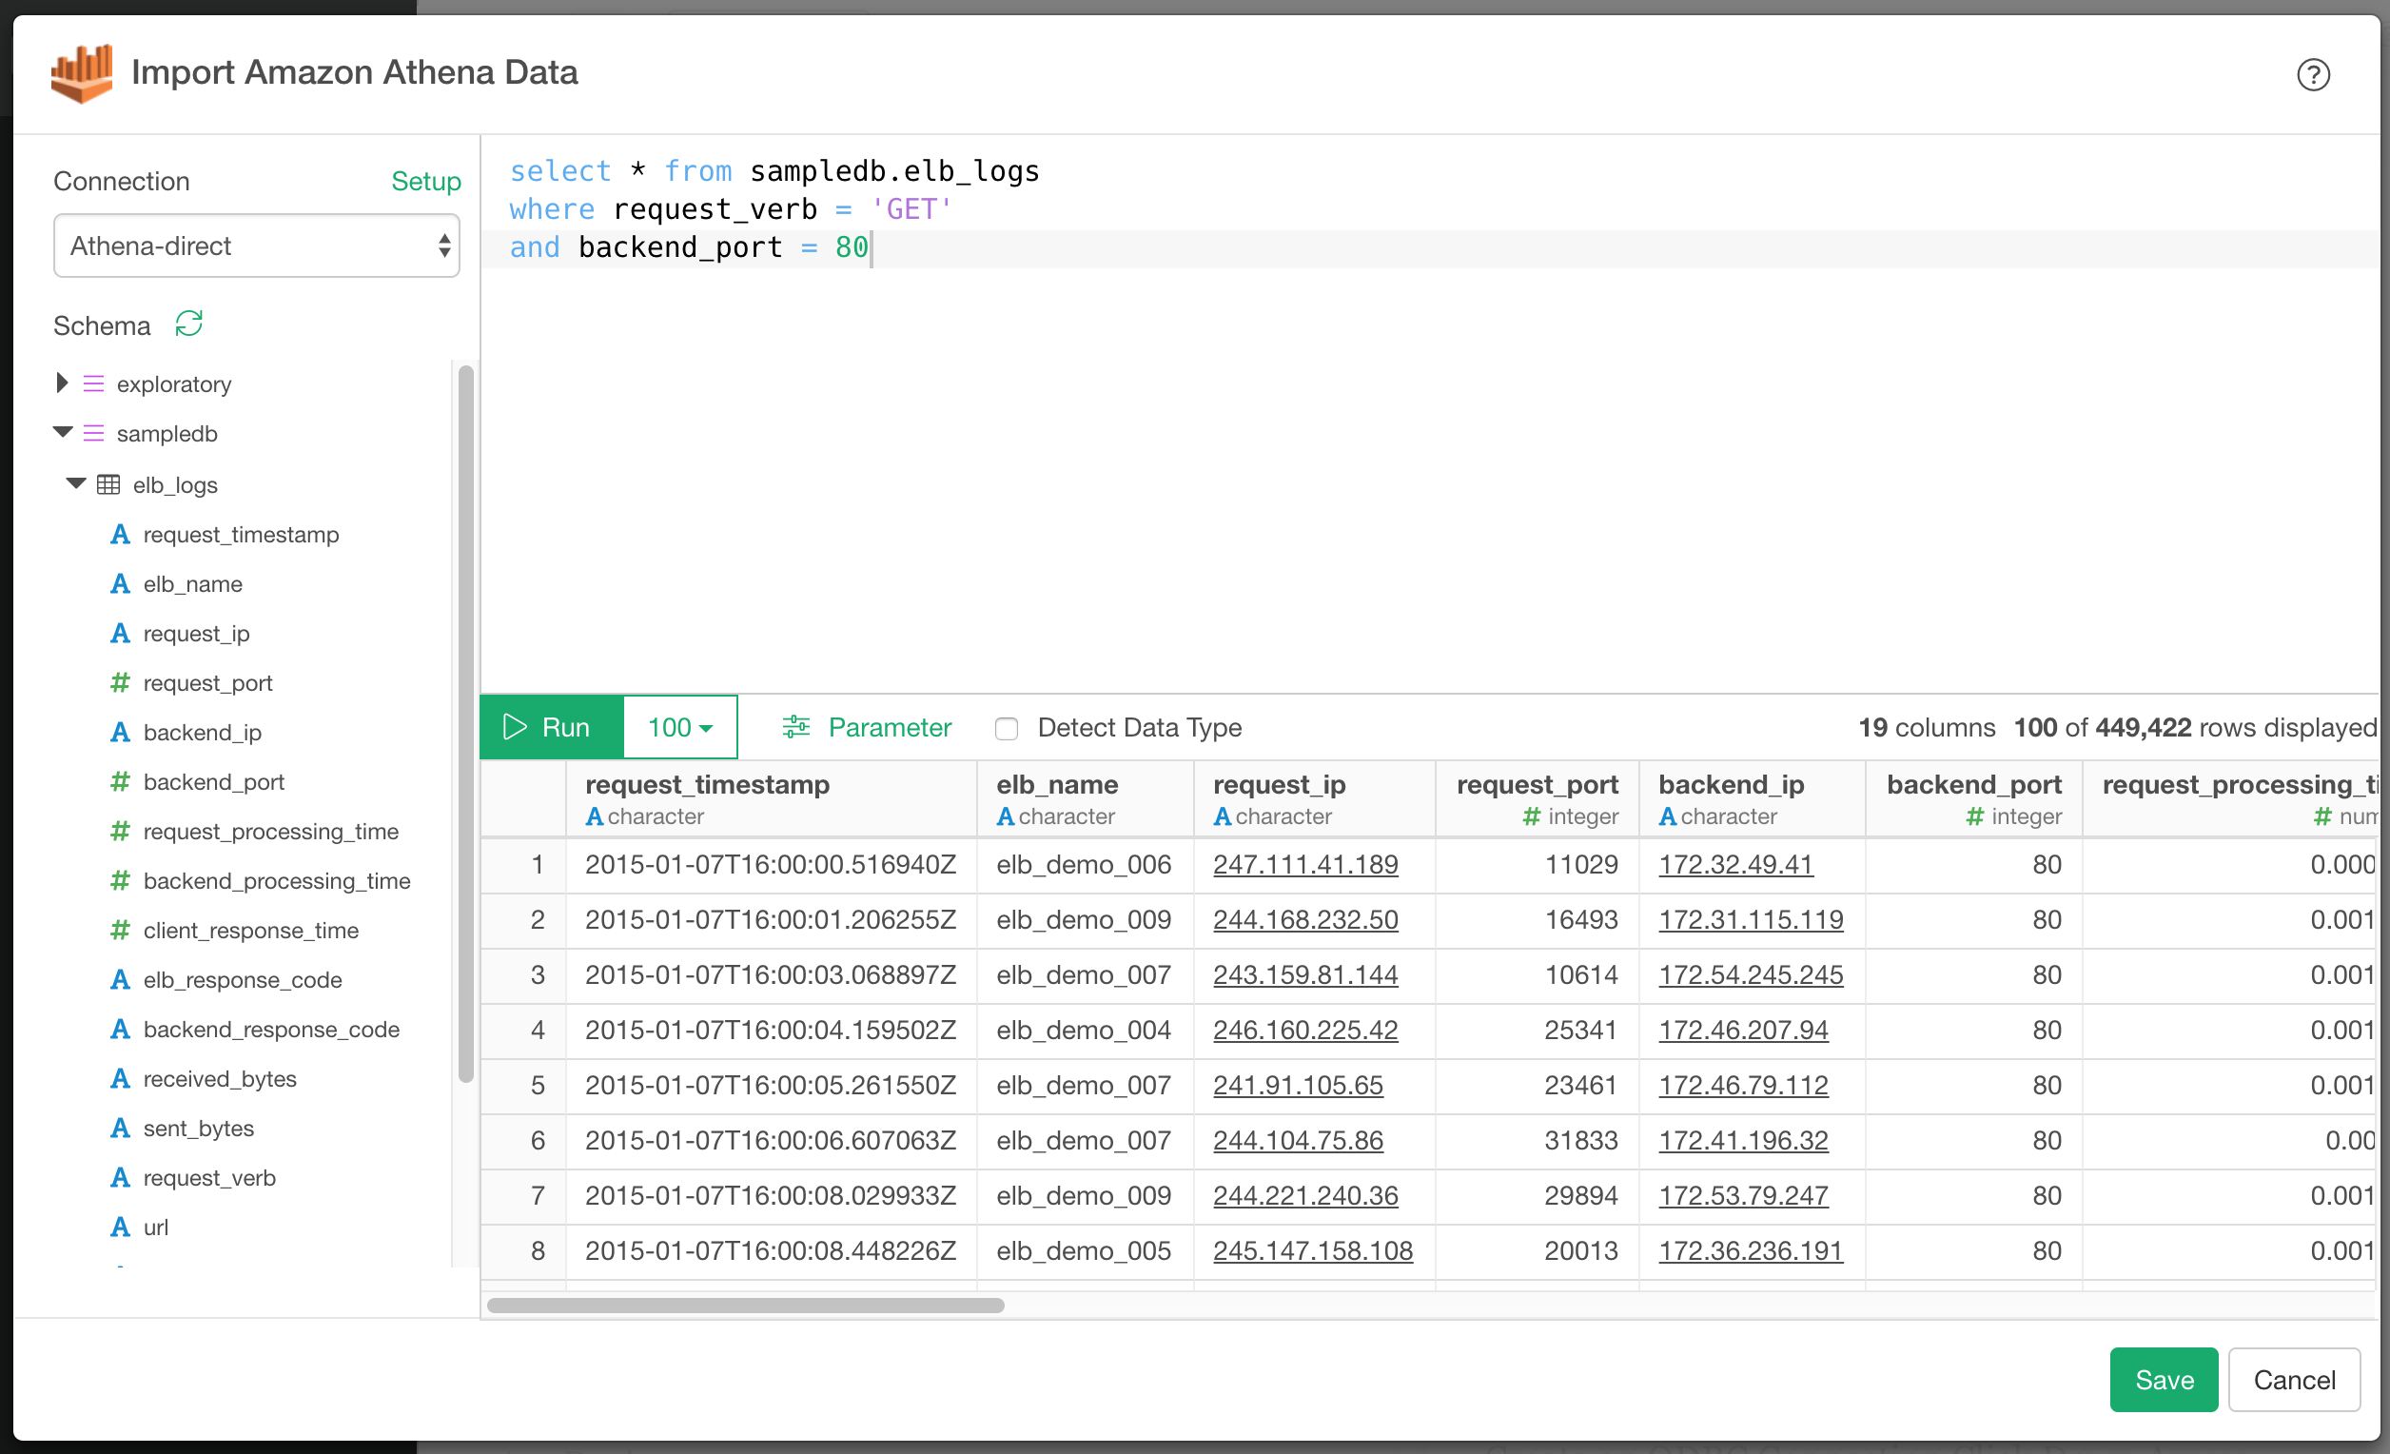Open request IP link 245.147.158.108
The width and height of the screenshot is (2390, 1454).
[x=1313, y=1251]
